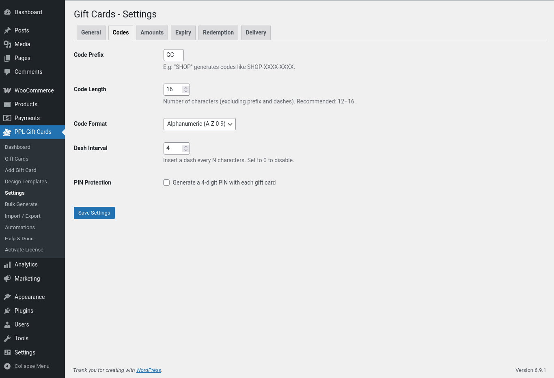Open the Delivery settings tab

pyautogui.click(x=256, y=33)
